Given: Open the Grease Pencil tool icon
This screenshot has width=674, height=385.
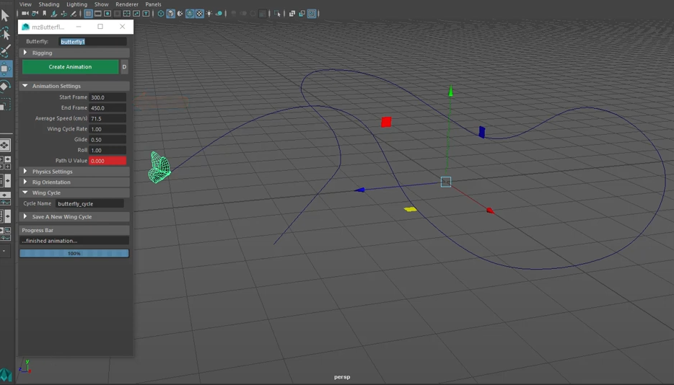Looking at the screenshot, I should click(74, 13).
